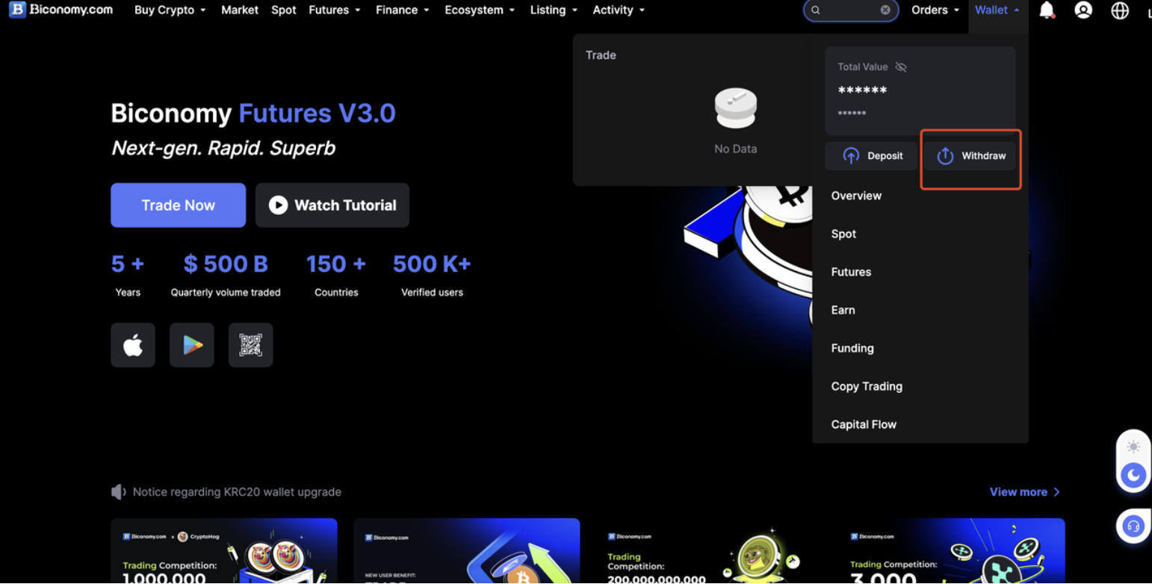Viewport: 1152px width, 584px height.
Task: Open the customer support headset icon
Action: point(1133,526)
